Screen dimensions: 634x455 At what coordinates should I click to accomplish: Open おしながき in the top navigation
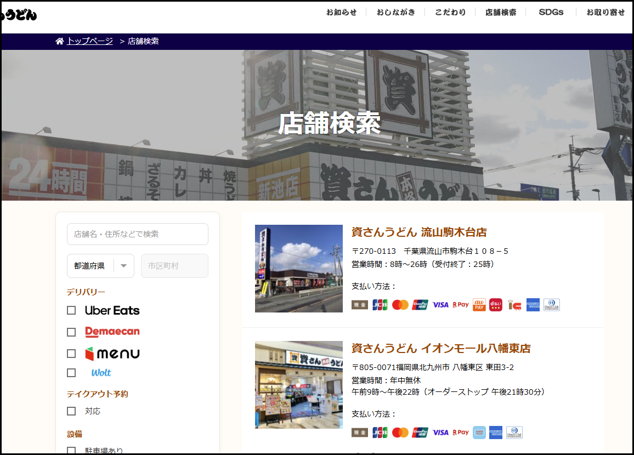click(x=395, y=12)
